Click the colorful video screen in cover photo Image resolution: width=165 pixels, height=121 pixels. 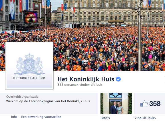(31, 17)
